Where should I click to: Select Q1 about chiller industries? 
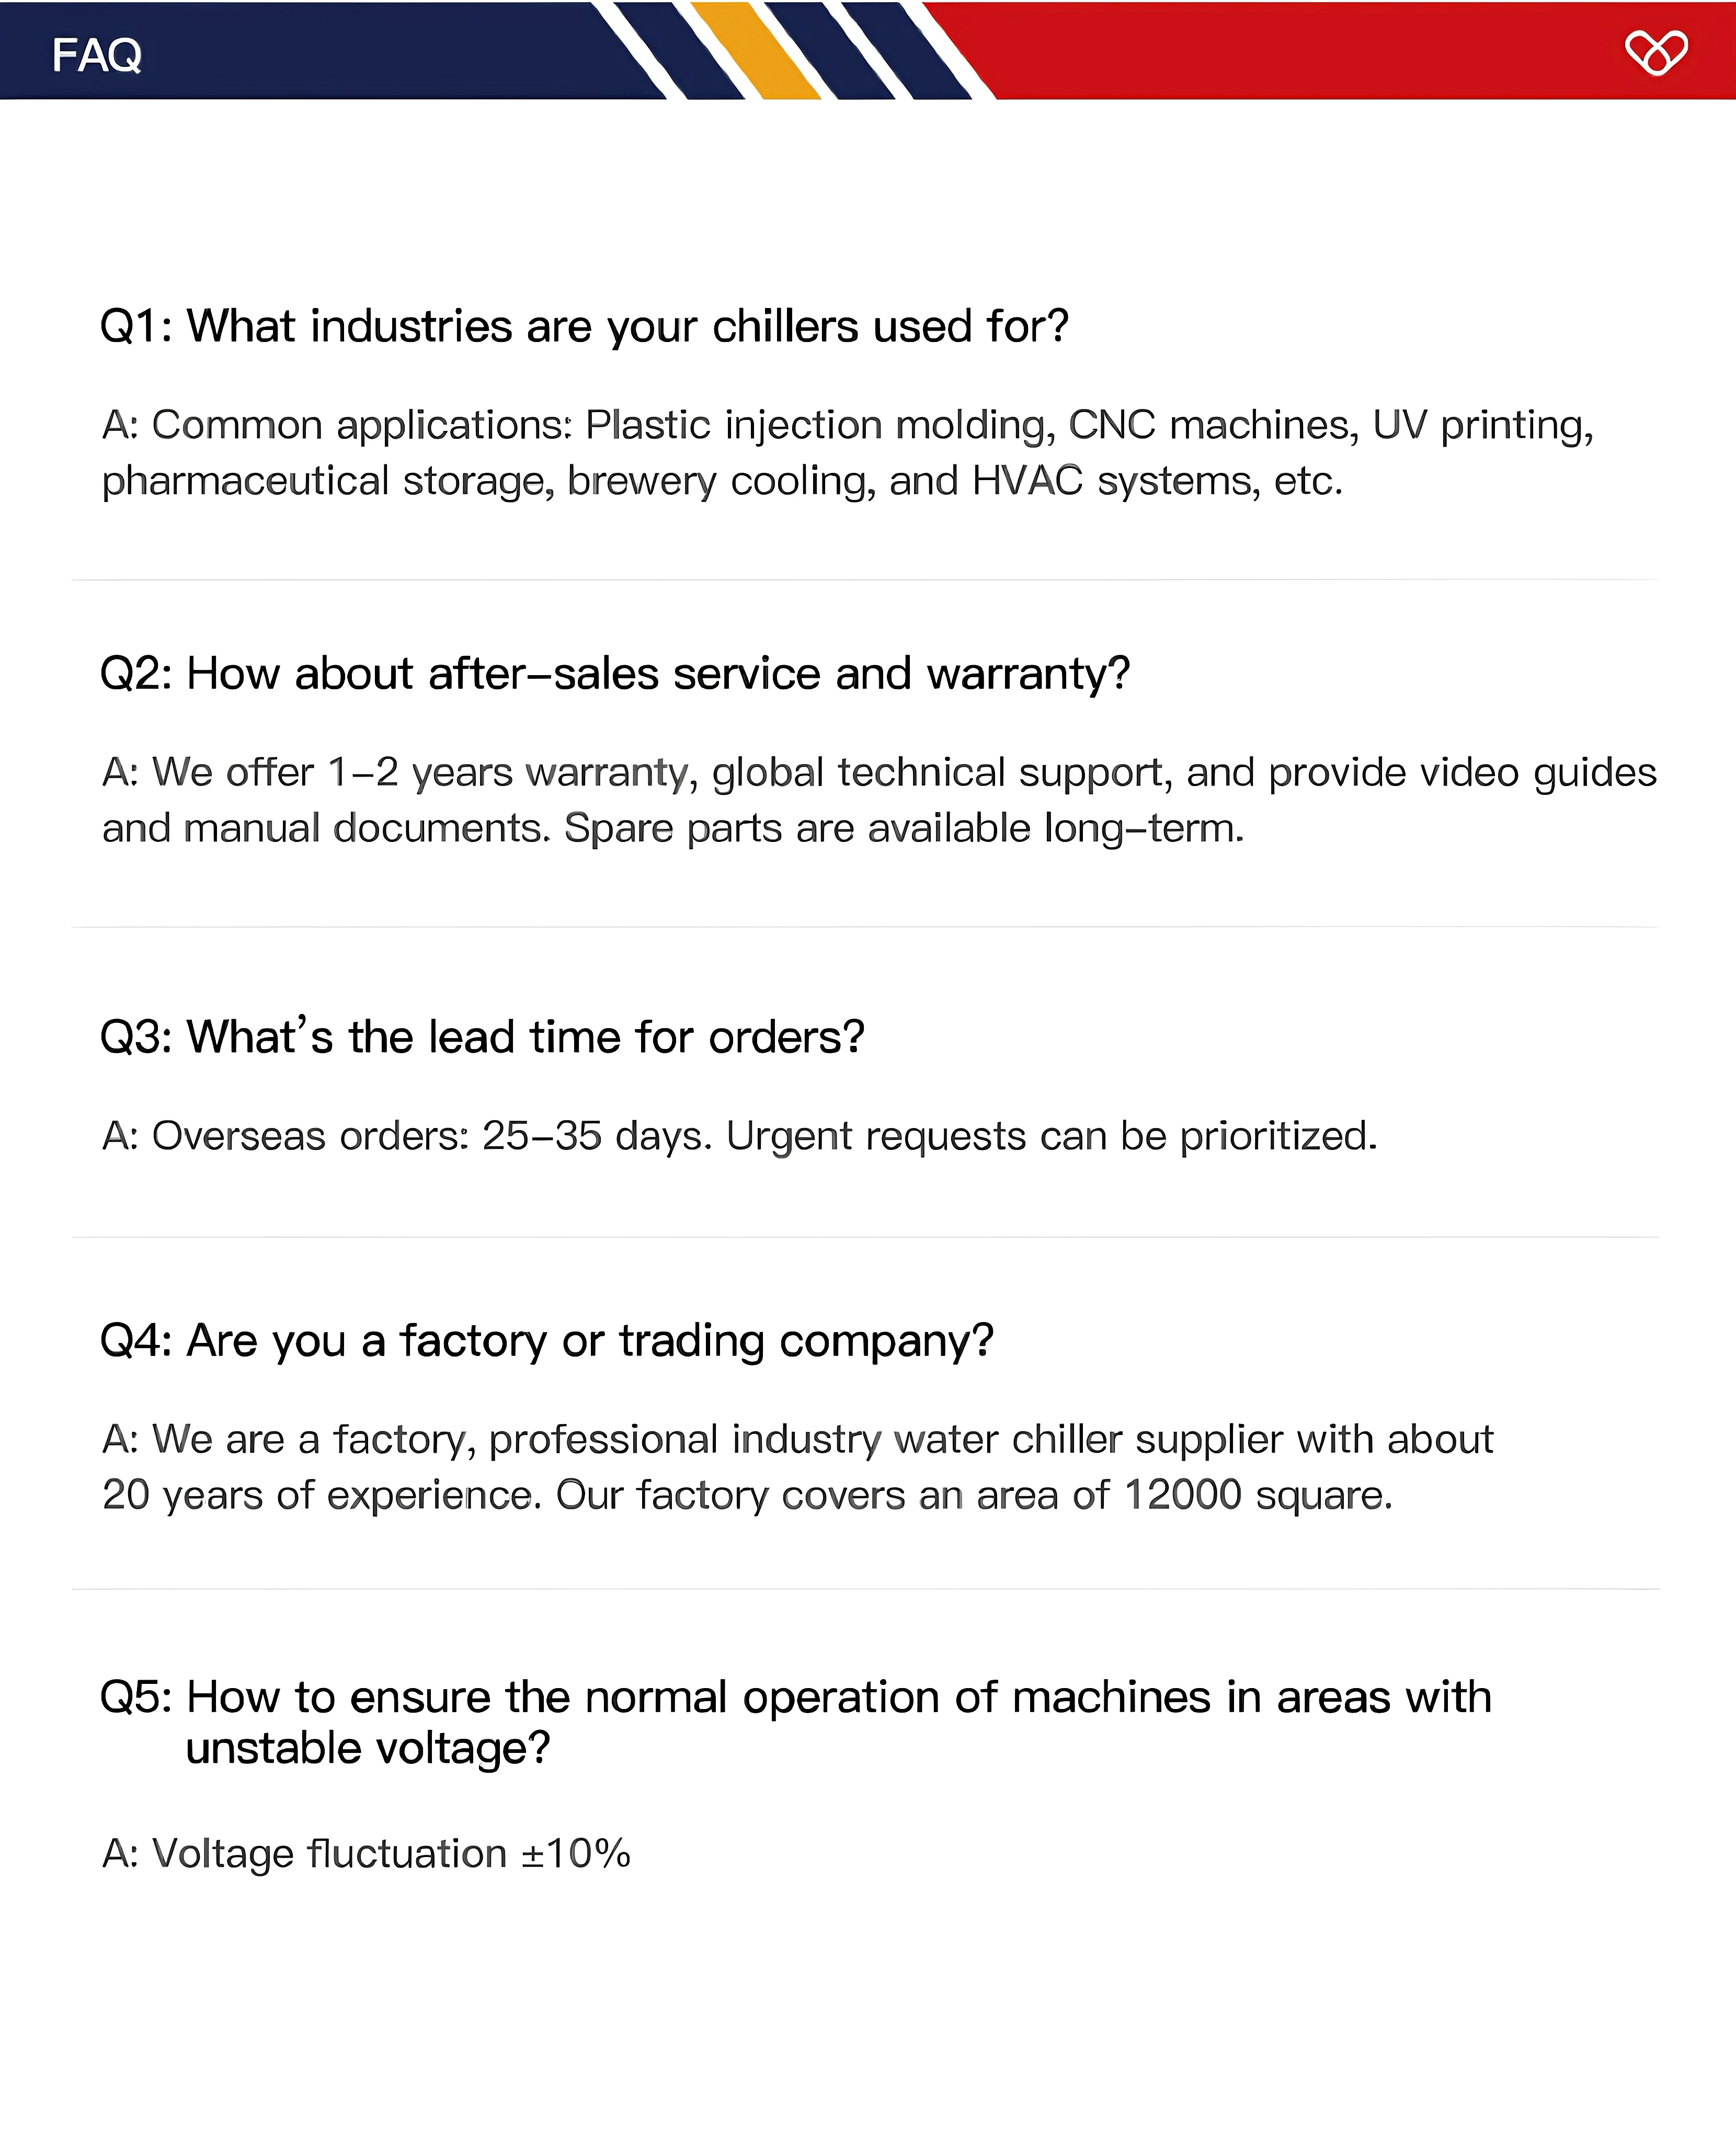(585, 326)
